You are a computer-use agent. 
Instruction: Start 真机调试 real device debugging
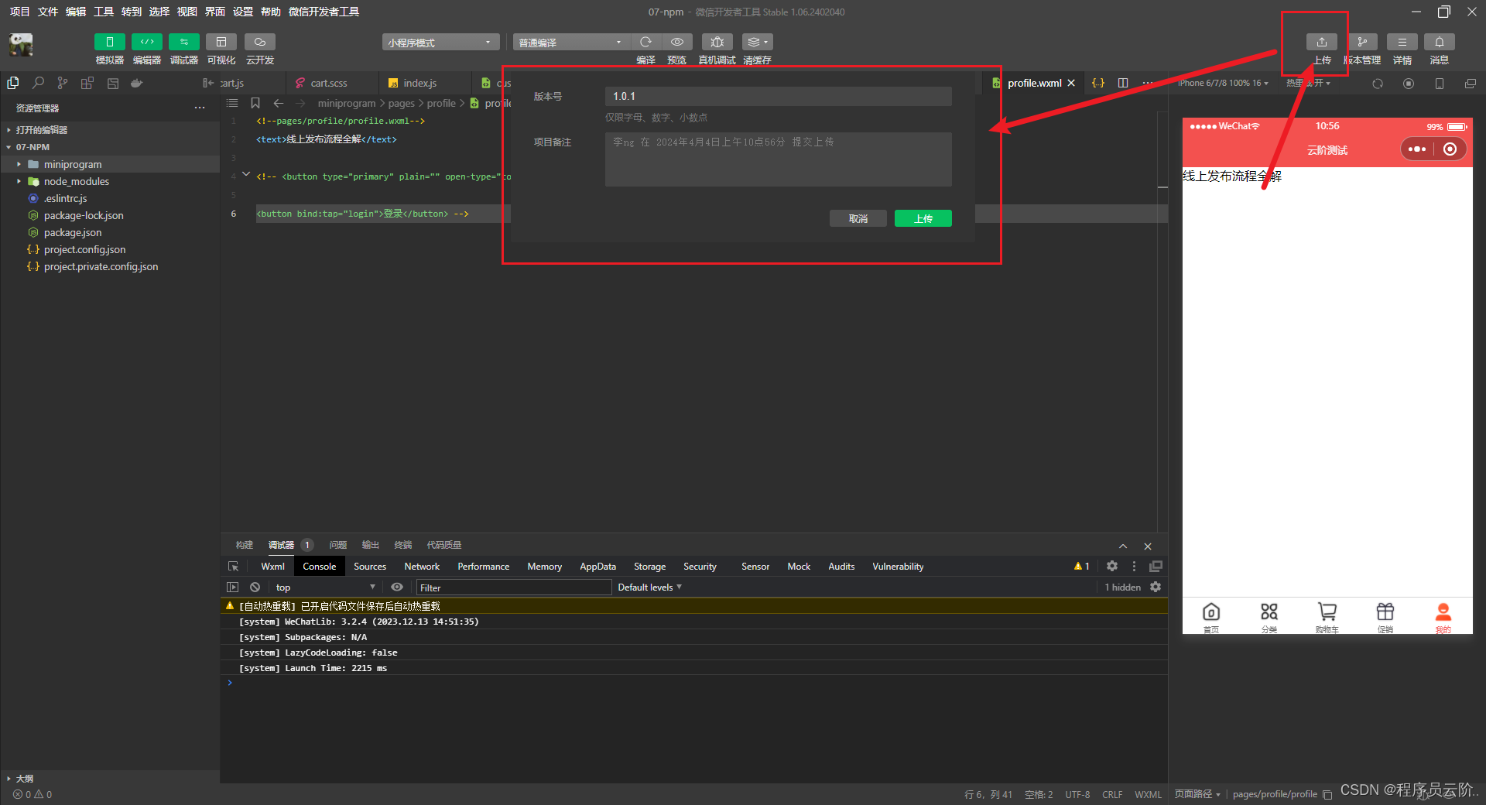pos(717,42)
